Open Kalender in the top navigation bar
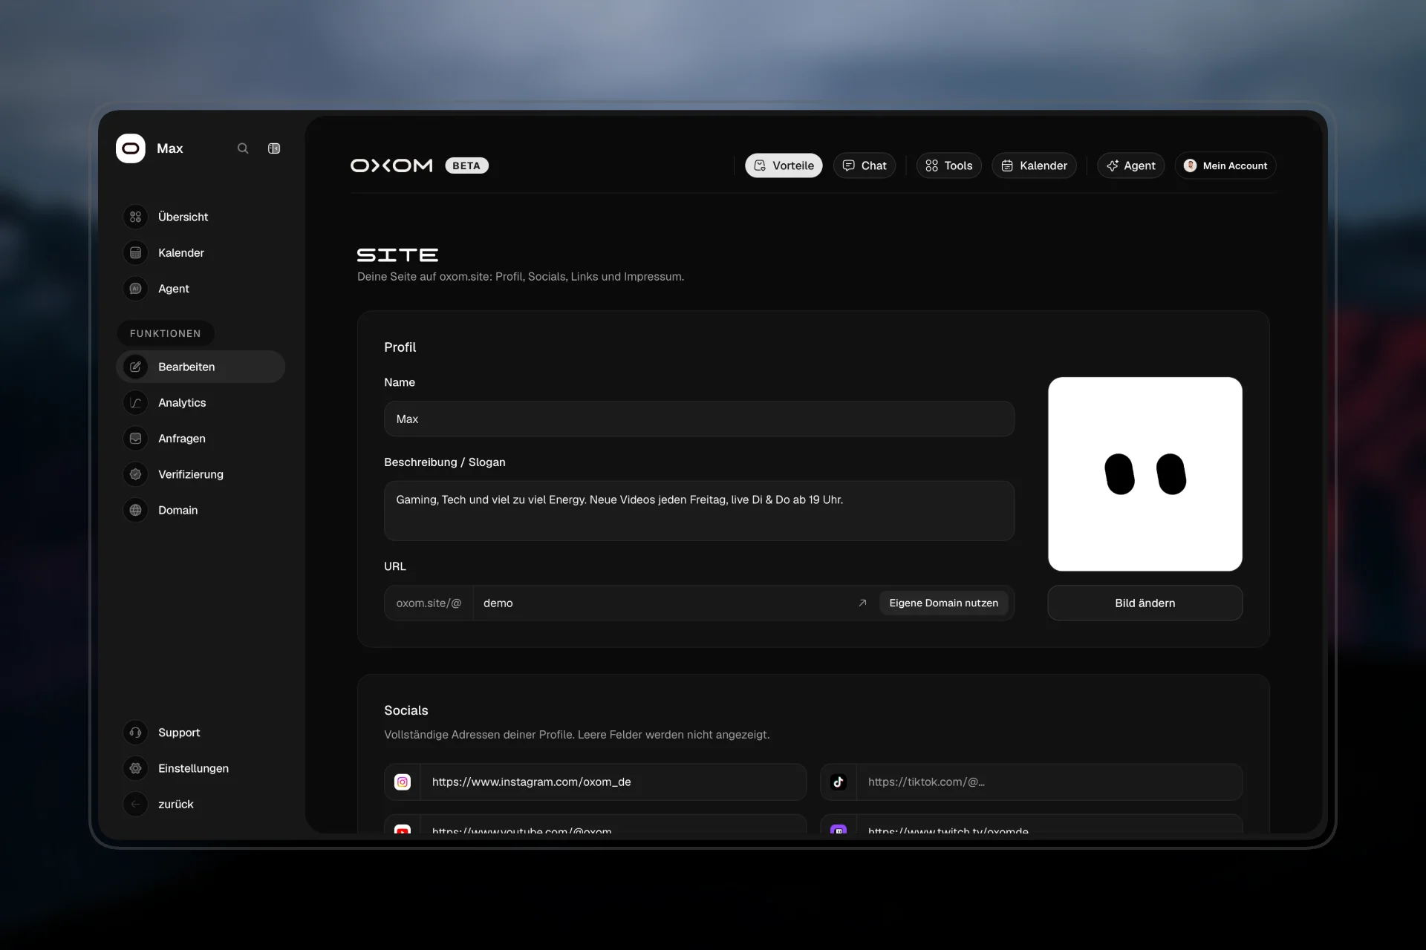Screen dimensions: 1426x950 (1034, 166)
